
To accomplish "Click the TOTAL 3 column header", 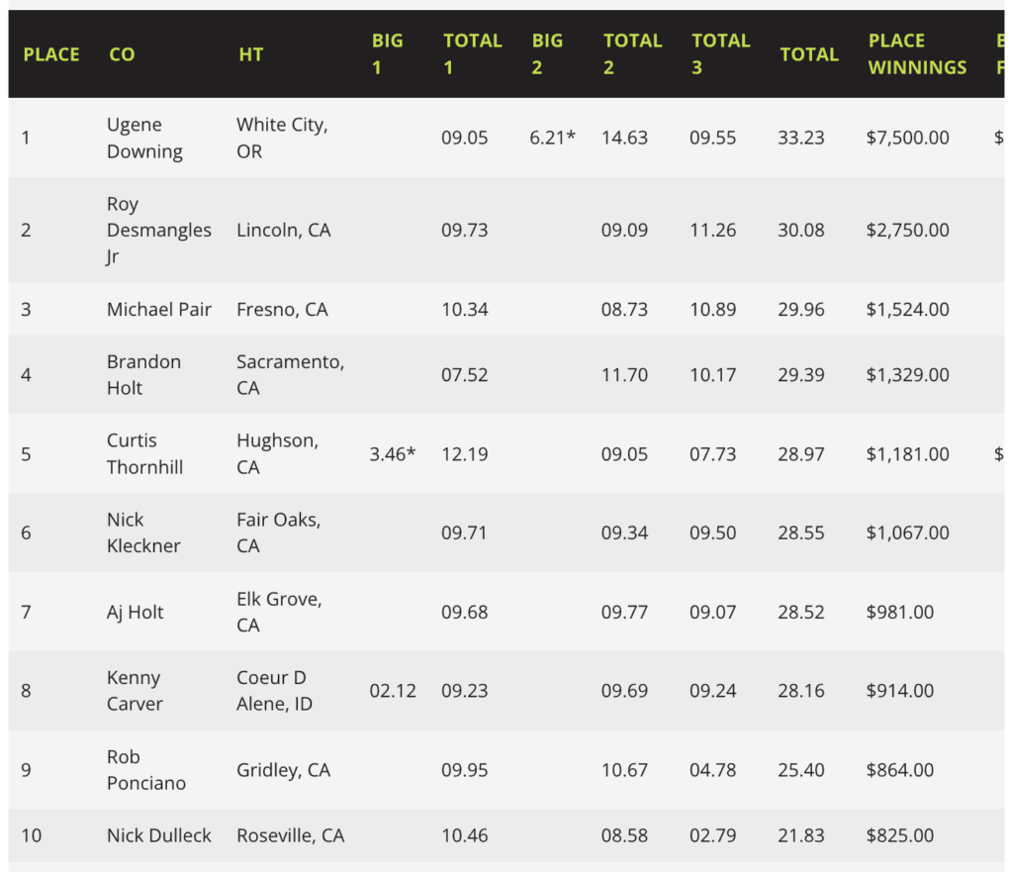I will pos(720,54).
